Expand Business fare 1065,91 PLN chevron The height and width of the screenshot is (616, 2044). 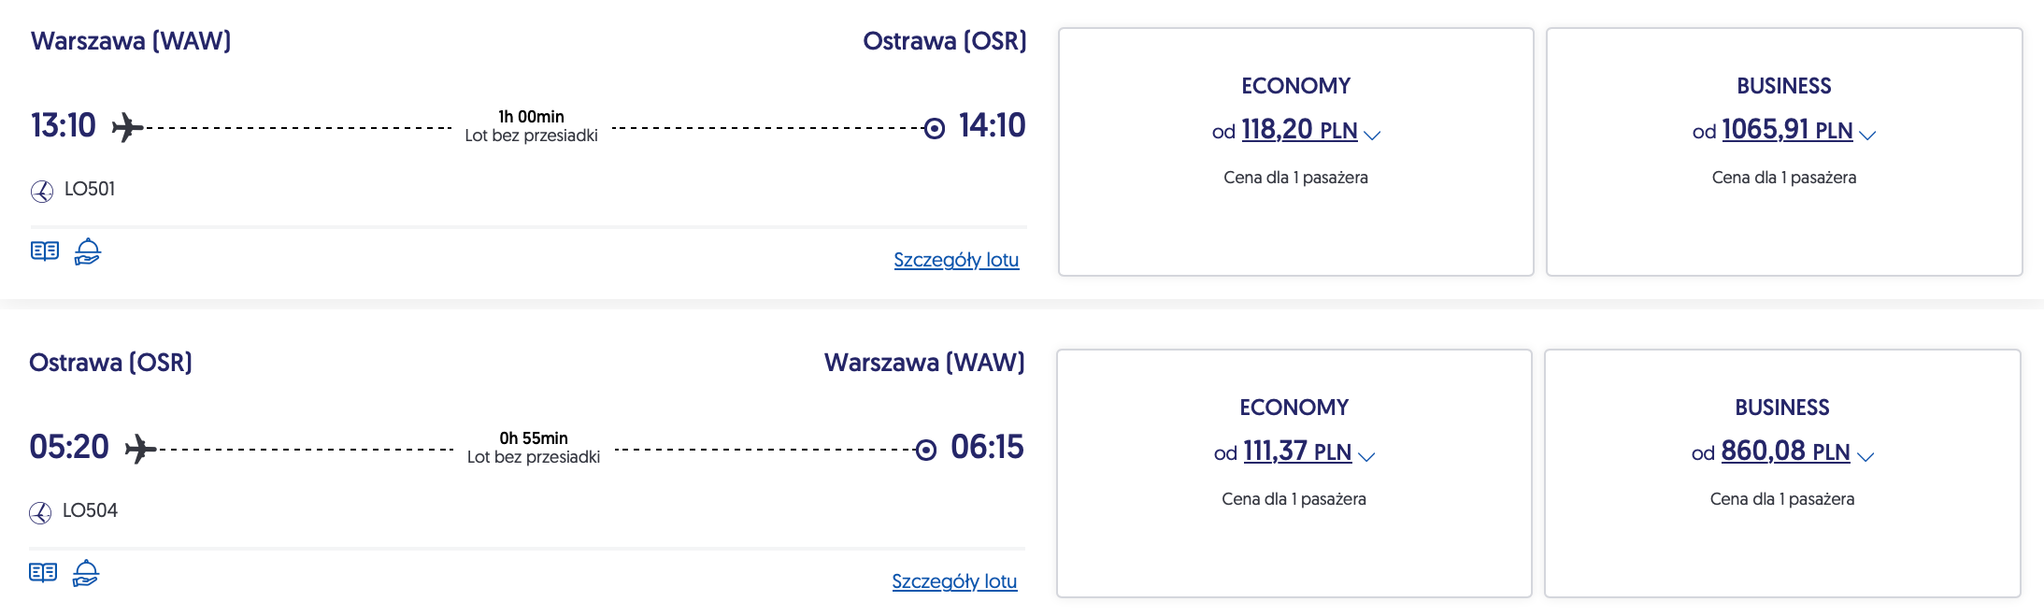coord(1867,136)
